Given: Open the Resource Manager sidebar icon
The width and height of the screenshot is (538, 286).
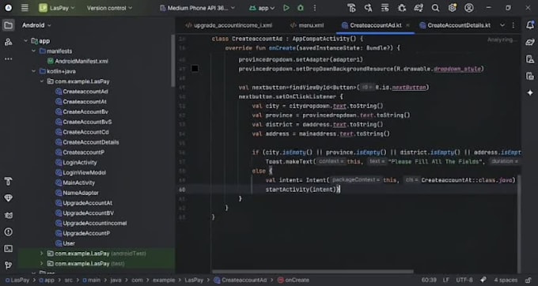Looking at the screenshot, I should click(8, 42).
